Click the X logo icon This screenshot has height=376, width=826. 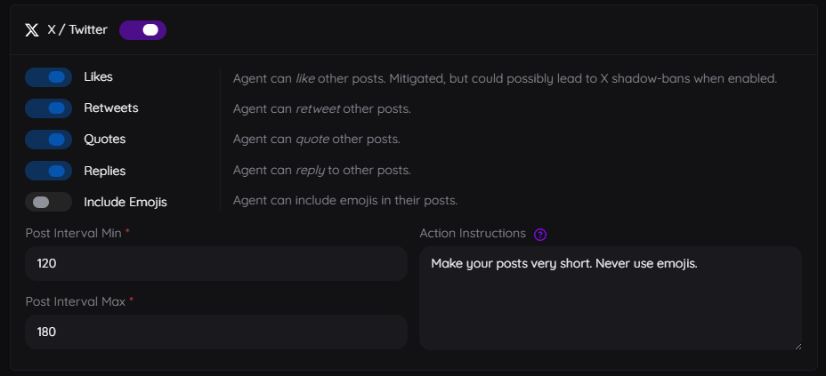[32, 30]
